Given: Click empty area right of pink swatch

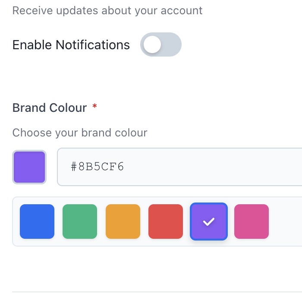Looking at the screenshot, I should point(285,222).
